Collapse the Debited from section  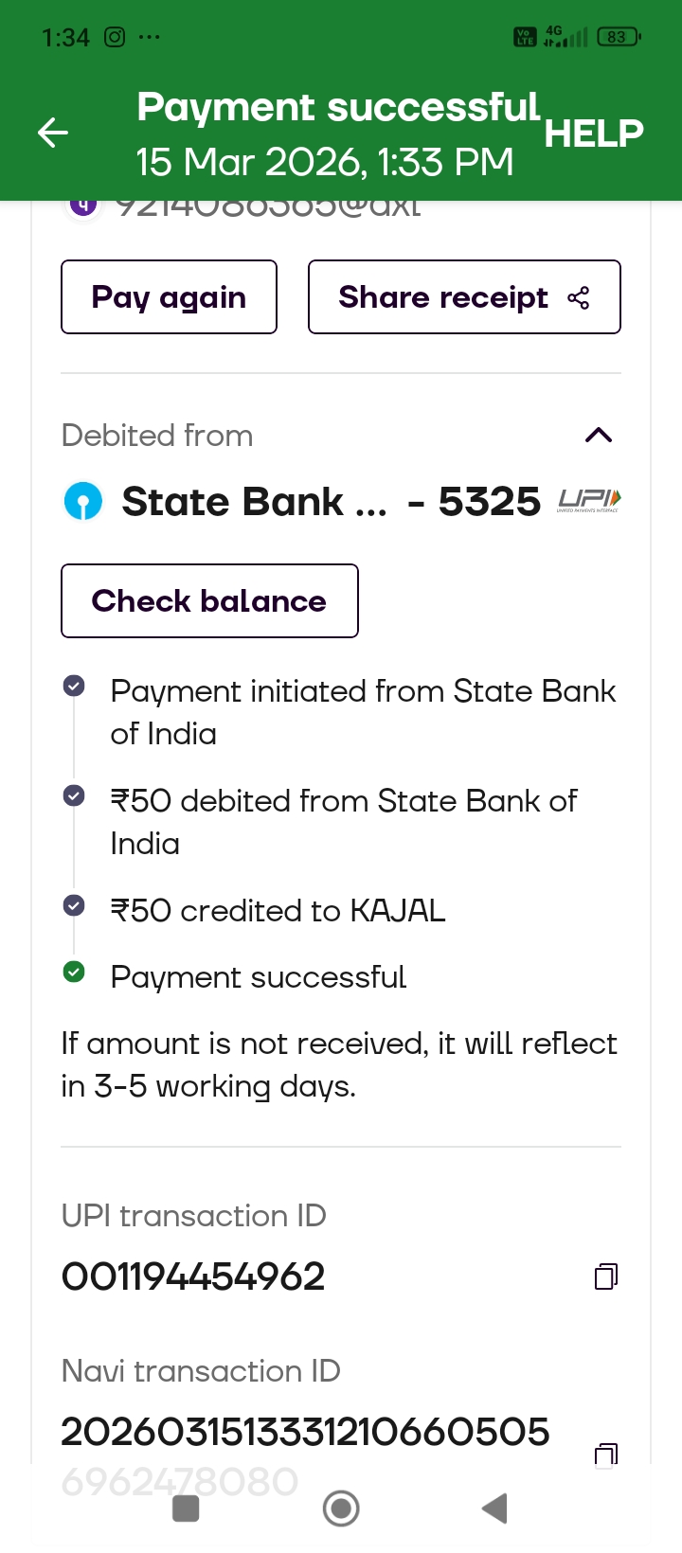point(599,436)
